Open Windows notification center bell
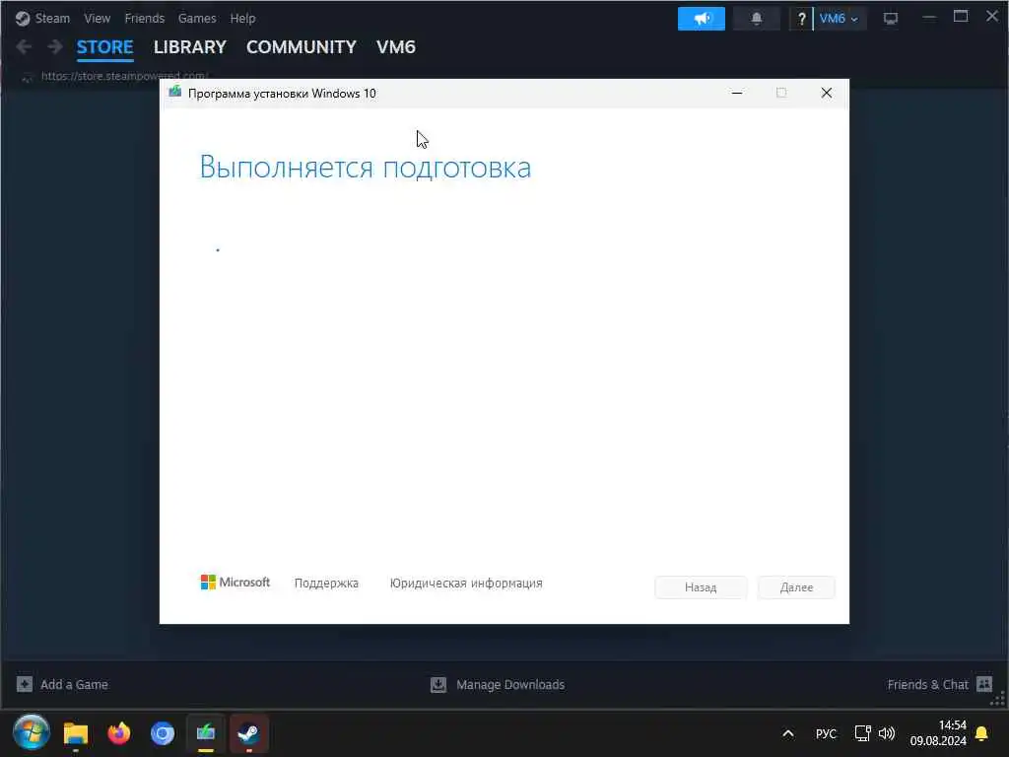This screenshot has height=757, width=1009. (982, 733)
